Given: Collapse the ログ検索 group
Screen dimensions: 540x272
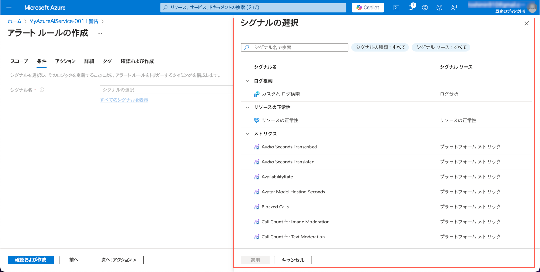Looking at the screenshot, I should click(247, 81).
